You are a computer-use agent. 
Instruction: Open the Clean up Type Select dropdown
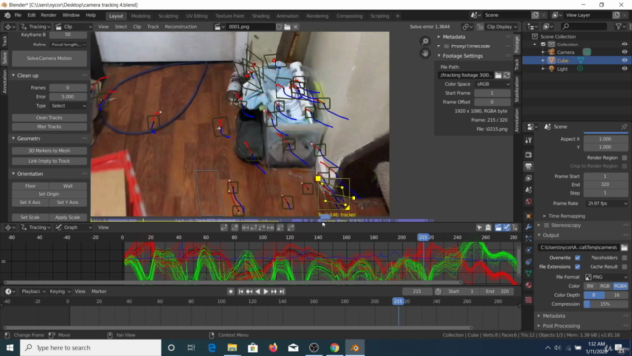(68, 106)
